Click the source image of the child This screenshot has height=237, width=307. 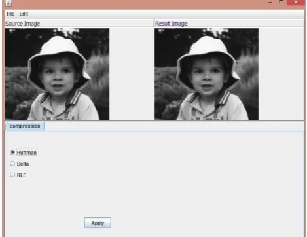57,74
